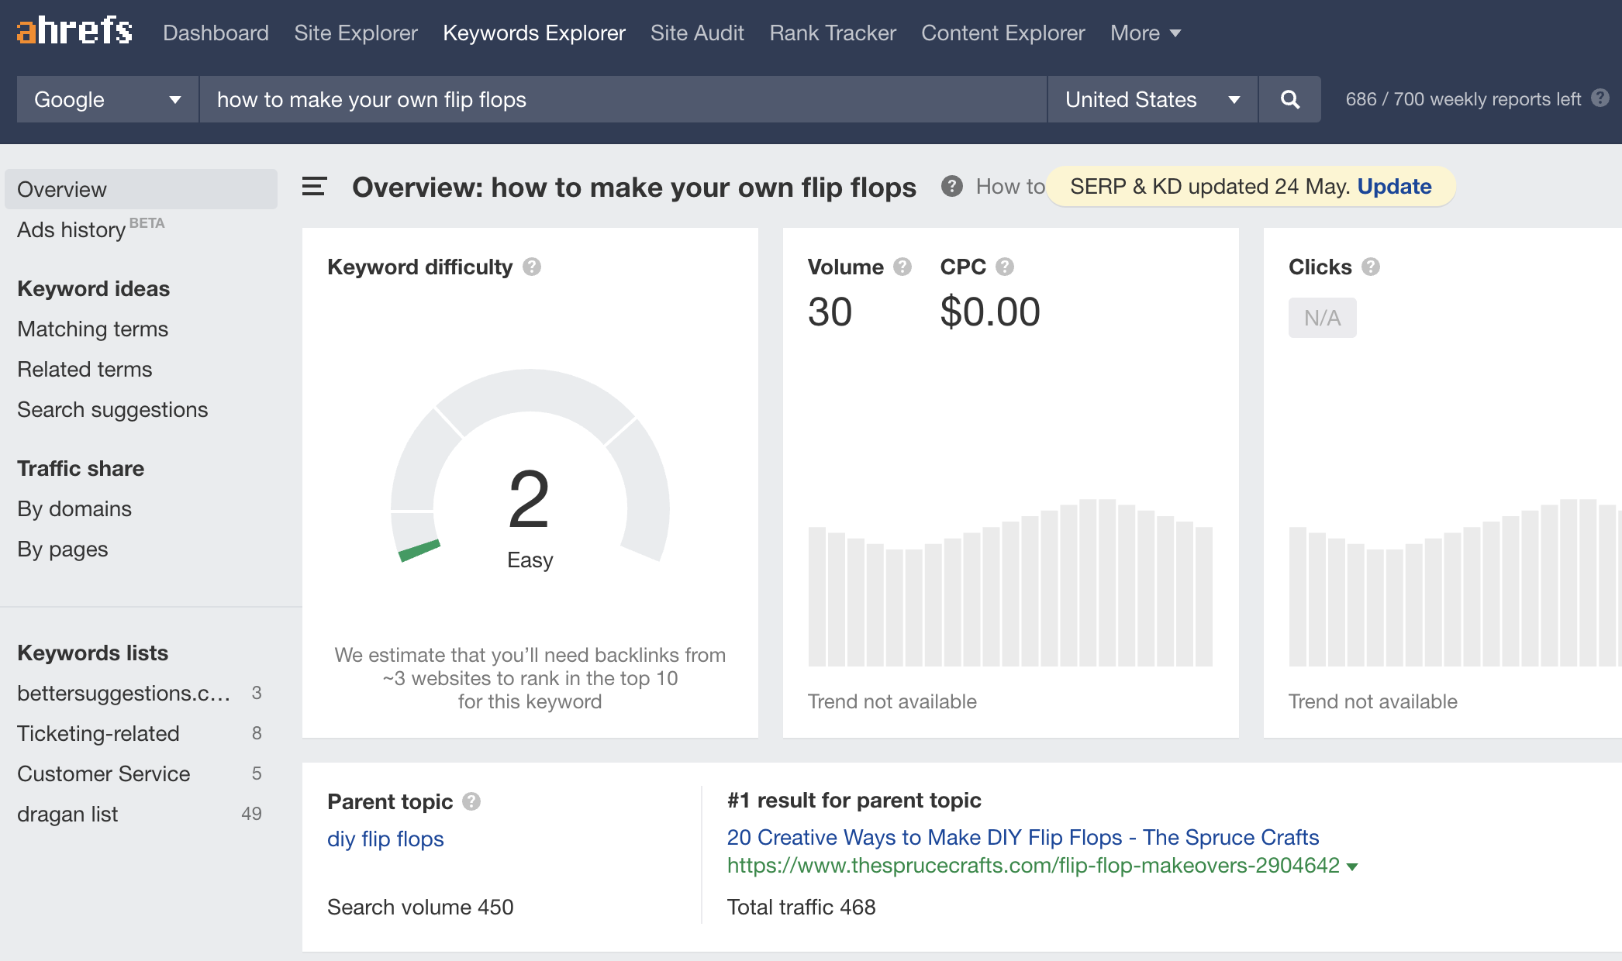This screenshot has width=1622, height=961.
Task: Open Rank Tracker
Action: pos(833,33)
